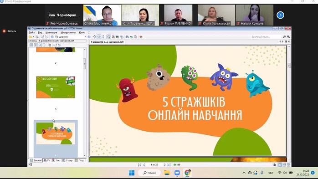Jump to the first page arrow

click(x=139, y=165)
